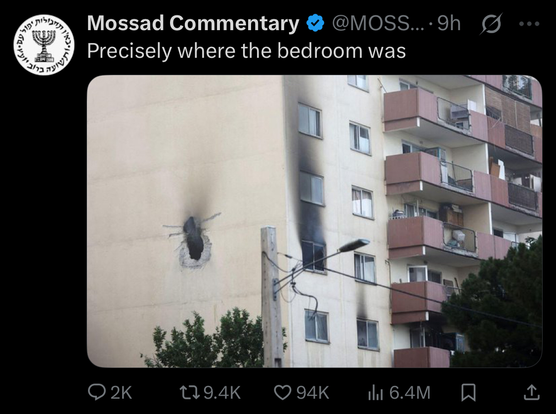Click the Mossad Commentary display name
This screenshot has height=414, width=556.
tap(193, 23)
